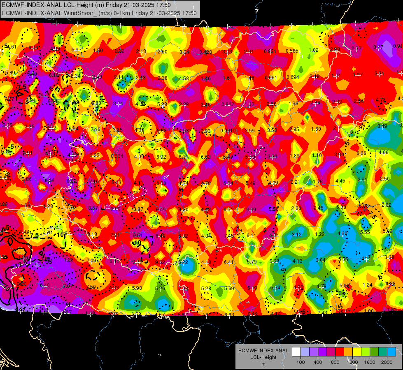Click the wind shear value 5.03

pyautogui.click(x=116, y=183)
